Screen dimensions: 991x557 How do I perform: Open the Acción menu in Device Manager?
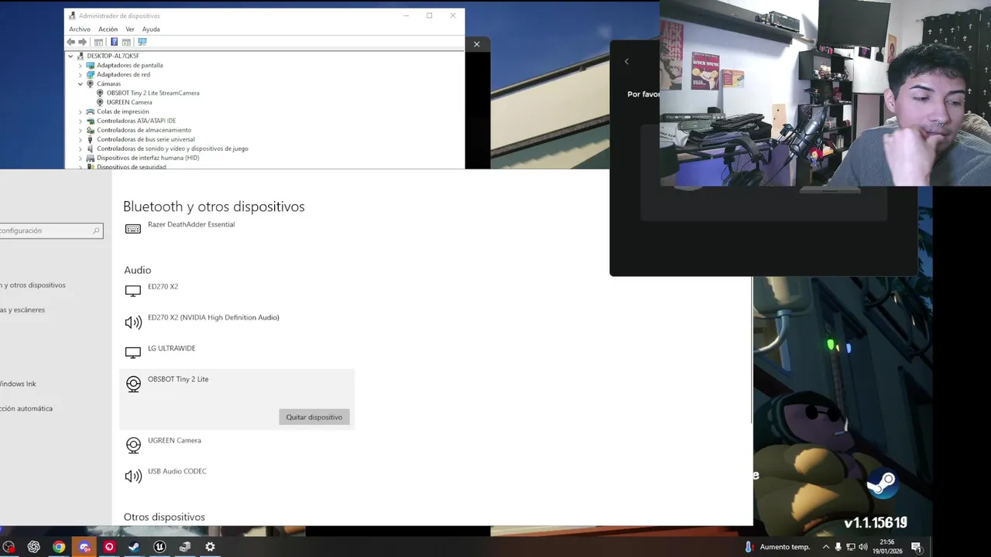coord(108,29)
